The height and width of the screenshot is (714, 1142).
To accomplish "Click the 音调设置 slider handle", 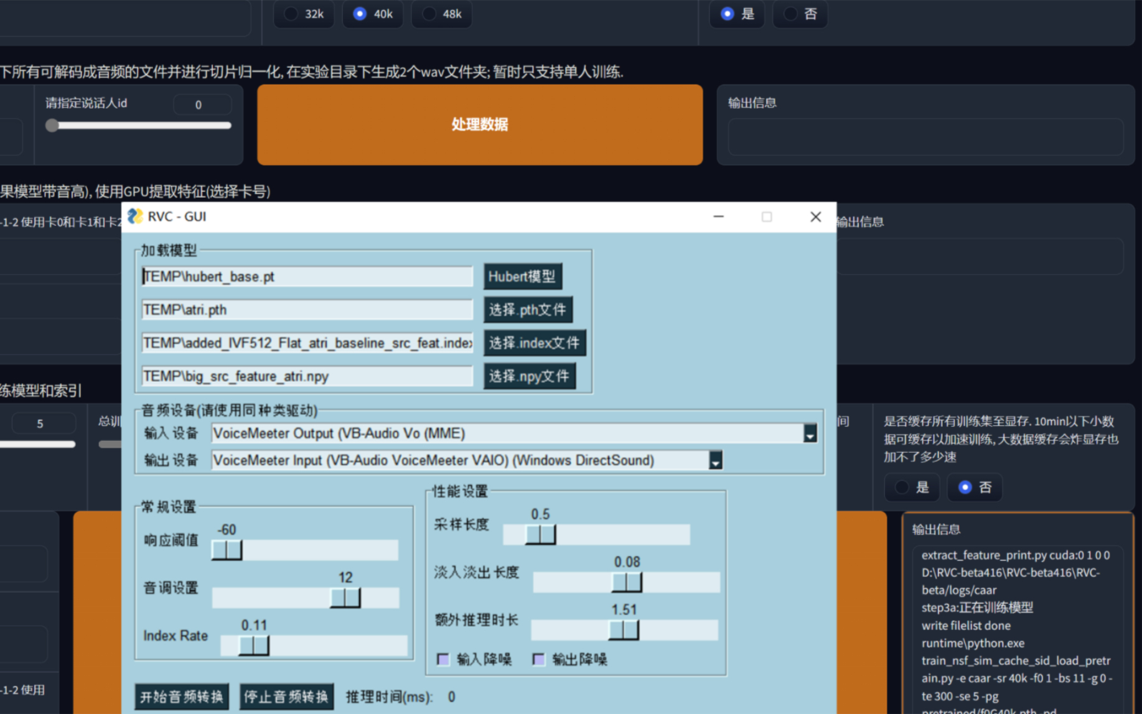I will click(345, 598).
